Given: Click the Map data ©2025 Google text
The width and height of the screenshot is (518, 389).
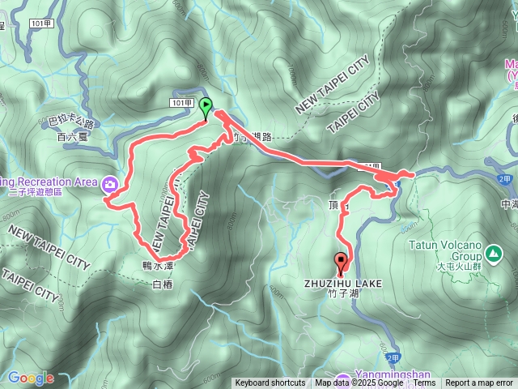Looking at the screenshot, I should [x=359, y=383].
